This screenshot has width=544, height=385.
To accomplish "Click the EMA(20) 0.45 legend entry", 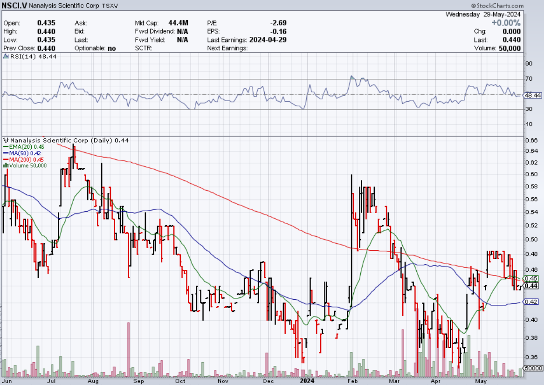I will pyautogui.click(x=27, y=147).
